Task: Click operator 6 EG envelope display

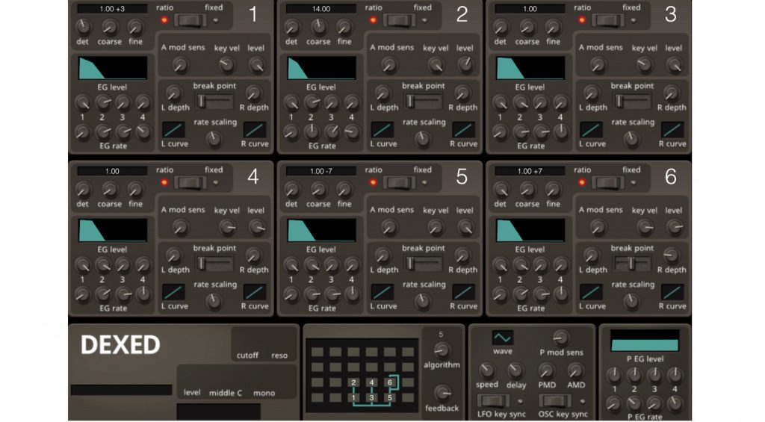Action: pos(530,230)
